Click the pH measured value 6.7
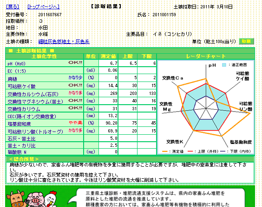 pos(114,63)
